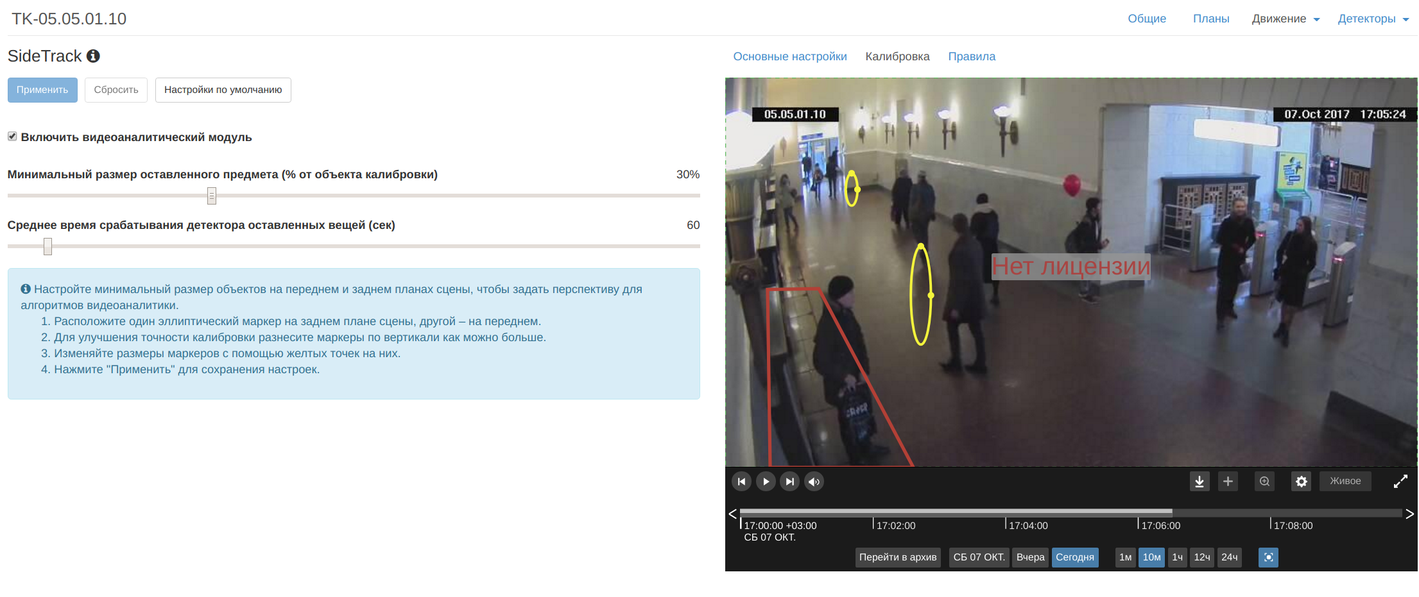The image size is (1419, 597).
Task: Go to the Планы section
Action: coord(1211,19)
